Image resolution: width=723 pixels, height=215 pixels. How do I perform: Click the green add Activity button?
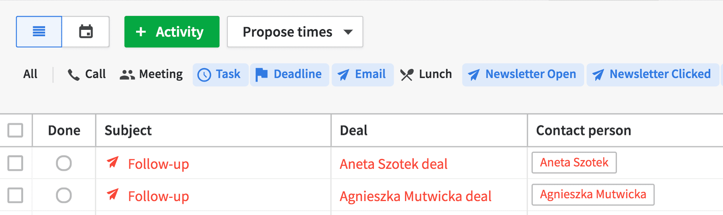[x=172, y=32]
